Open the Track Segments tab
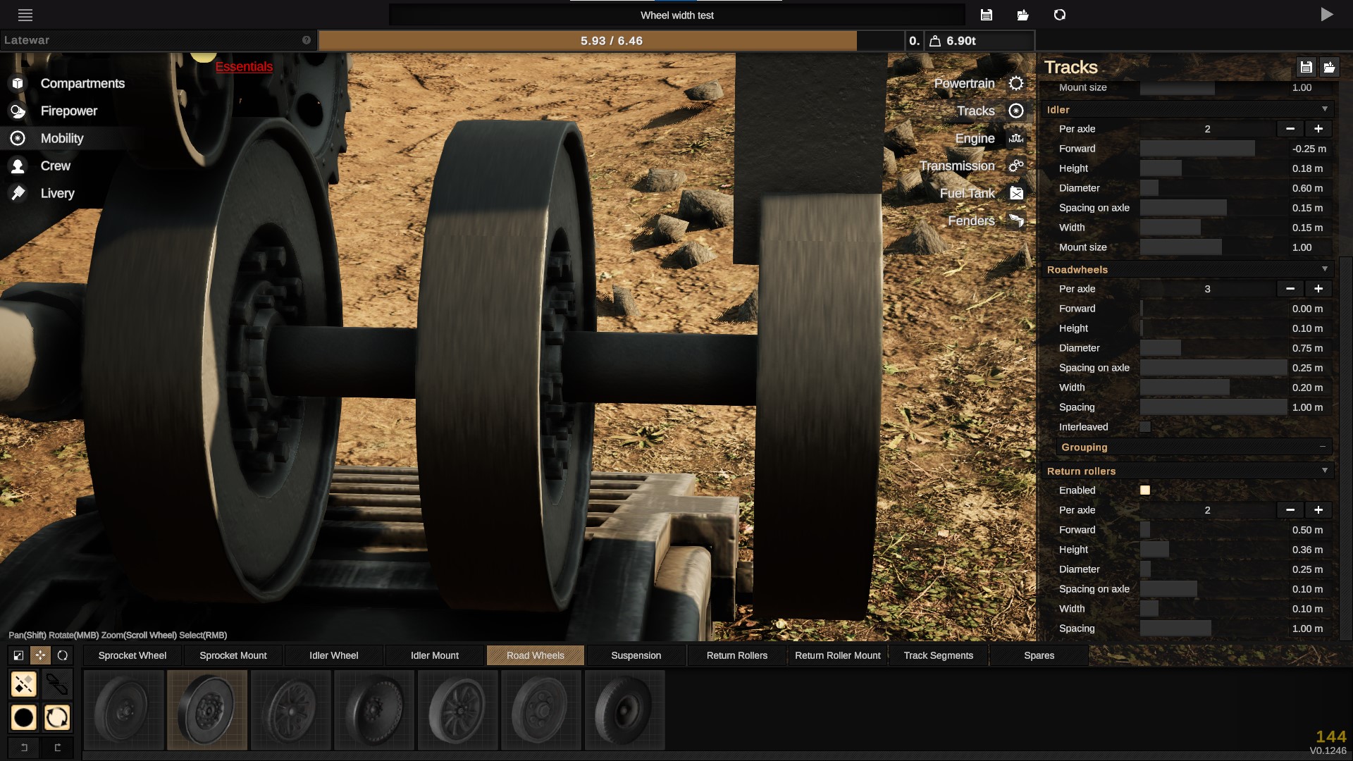The height and width of the screenshot is (761, 1353). click(938, 655)
